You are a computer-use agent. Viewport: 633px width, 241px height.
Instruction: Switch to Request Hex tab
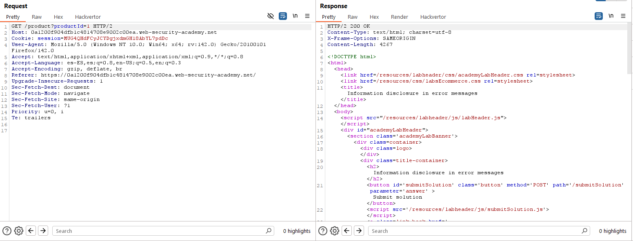click(58, 17)
